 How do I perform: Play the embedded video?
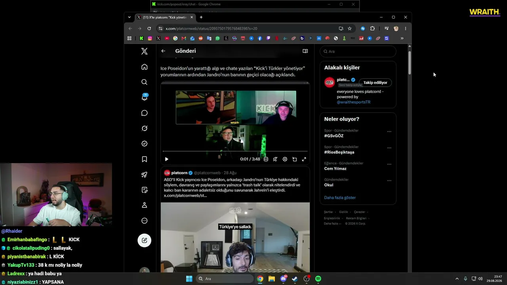[166, 159]
